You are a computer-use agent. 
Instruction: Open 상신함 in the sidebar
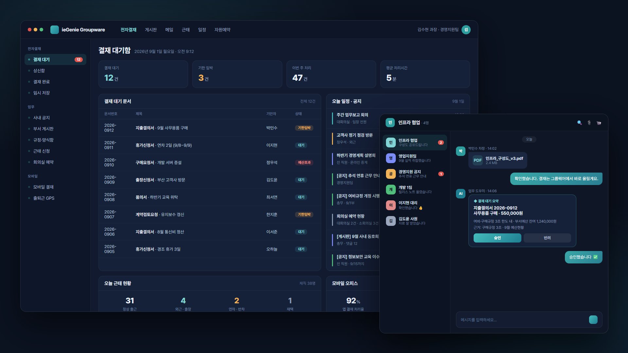click(x=55, y=71)
